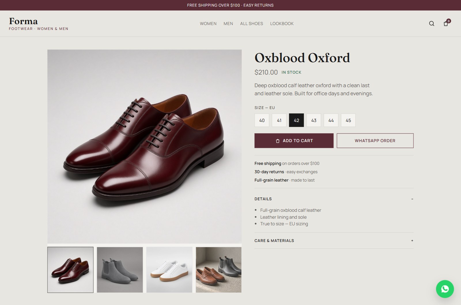Click the WhatsApp Order button
Screen dimensions: 461x305
(x=375, y=141)
